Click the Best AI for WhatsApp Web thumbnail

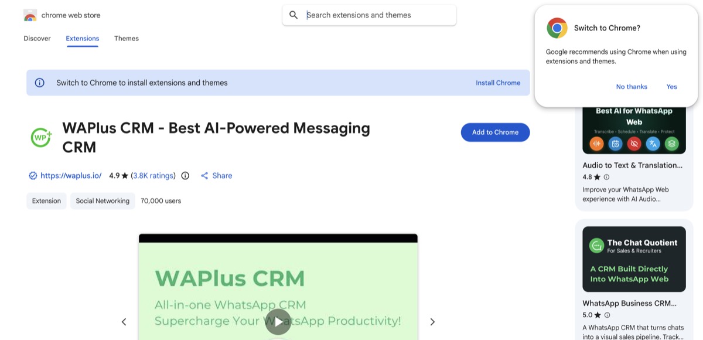coord(634,130)
